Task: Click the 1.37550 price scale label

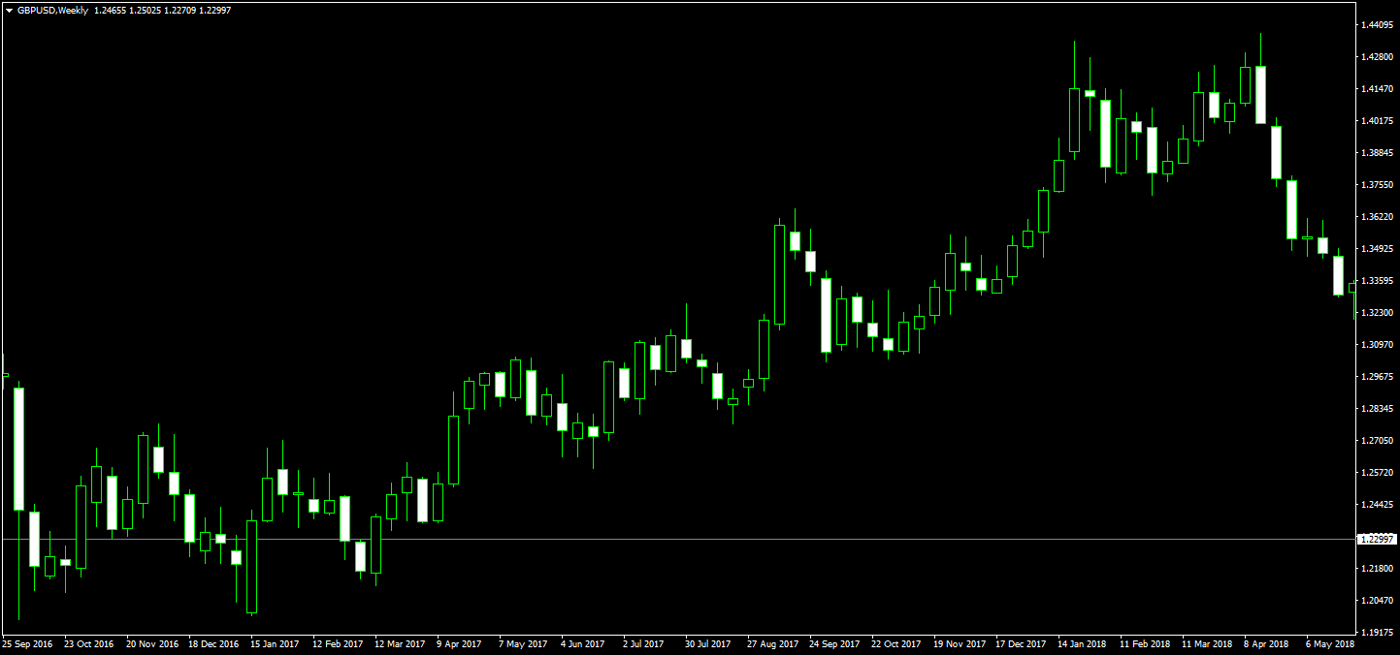Action: [1378, 184]
